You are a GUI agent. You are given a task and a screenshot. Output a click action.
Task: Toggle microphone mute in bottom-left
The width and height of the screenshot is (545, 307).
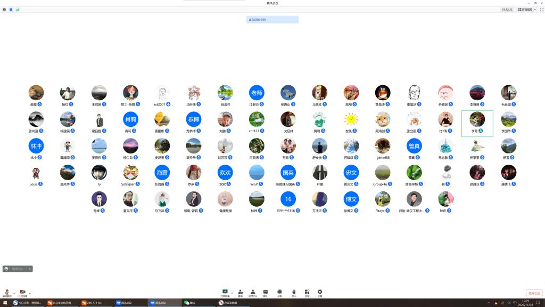(7, 293)
